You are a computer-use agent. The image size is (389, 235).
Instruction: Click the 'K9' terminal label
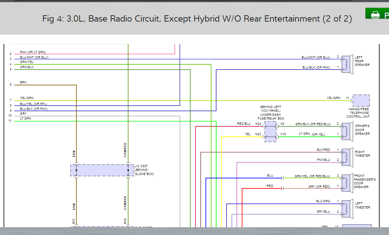(x=282, y=124)
